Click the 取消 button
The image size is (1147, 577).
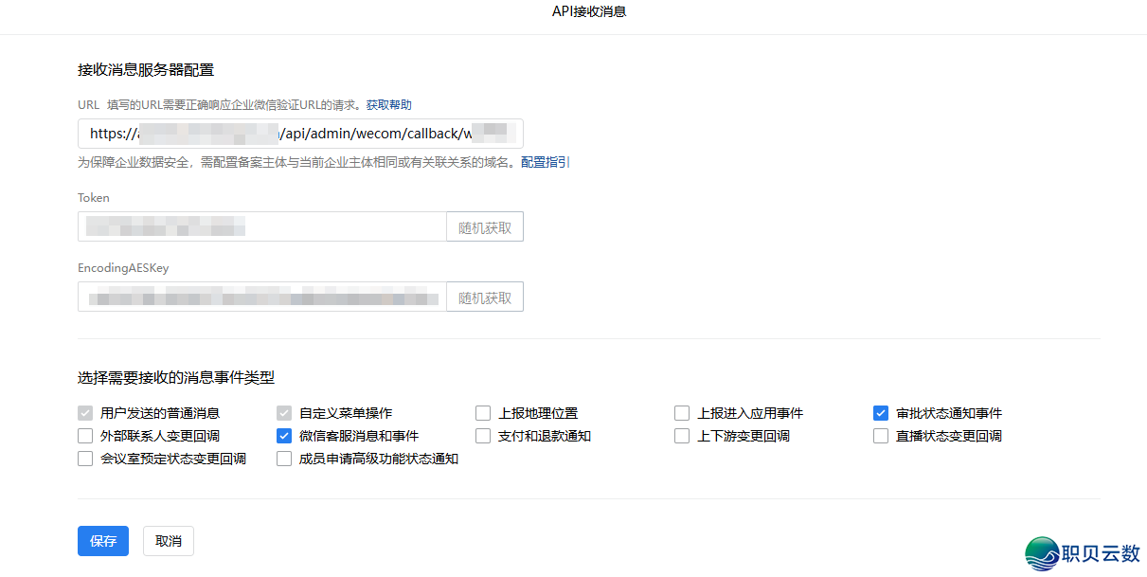[x=168, y=540]
